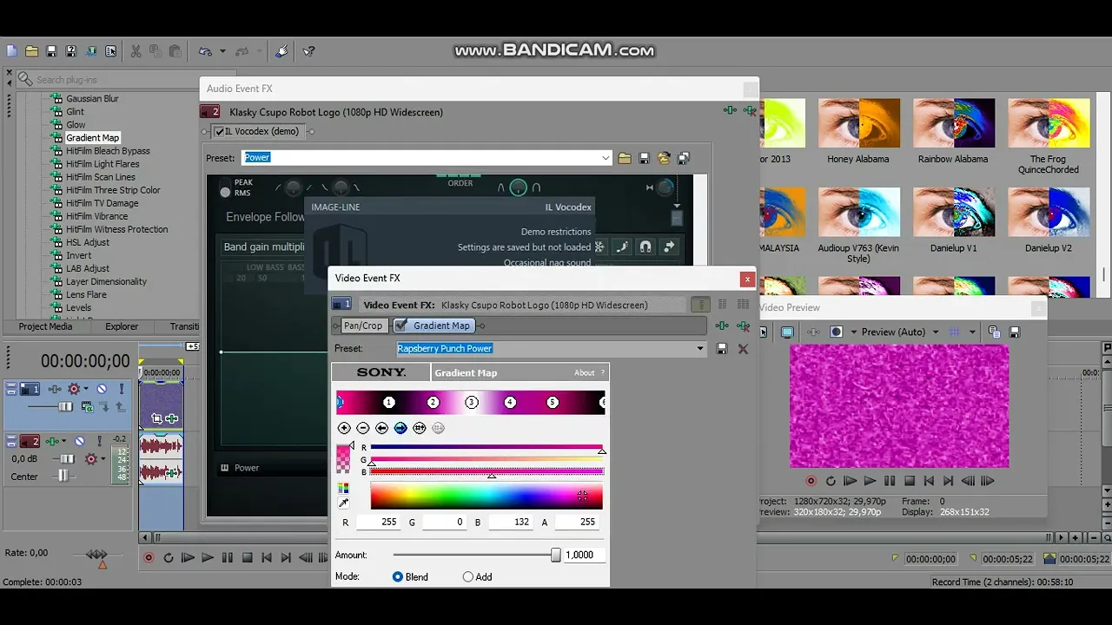Open the Event Pan/Crop icon on video clip

point(156,418)
